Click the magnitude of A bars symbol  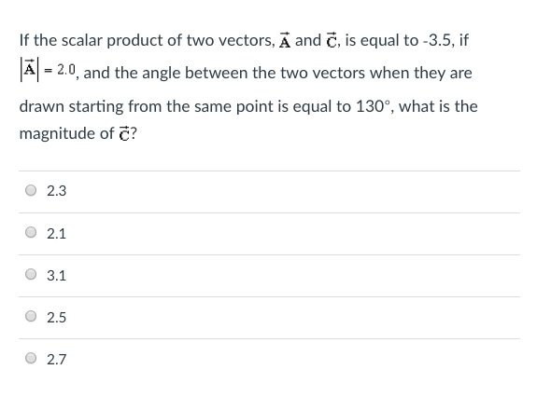tap(30, 69)
